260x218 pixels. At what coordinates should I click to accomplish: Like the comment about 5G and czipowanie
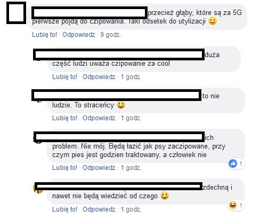click(x=44, y=35)
